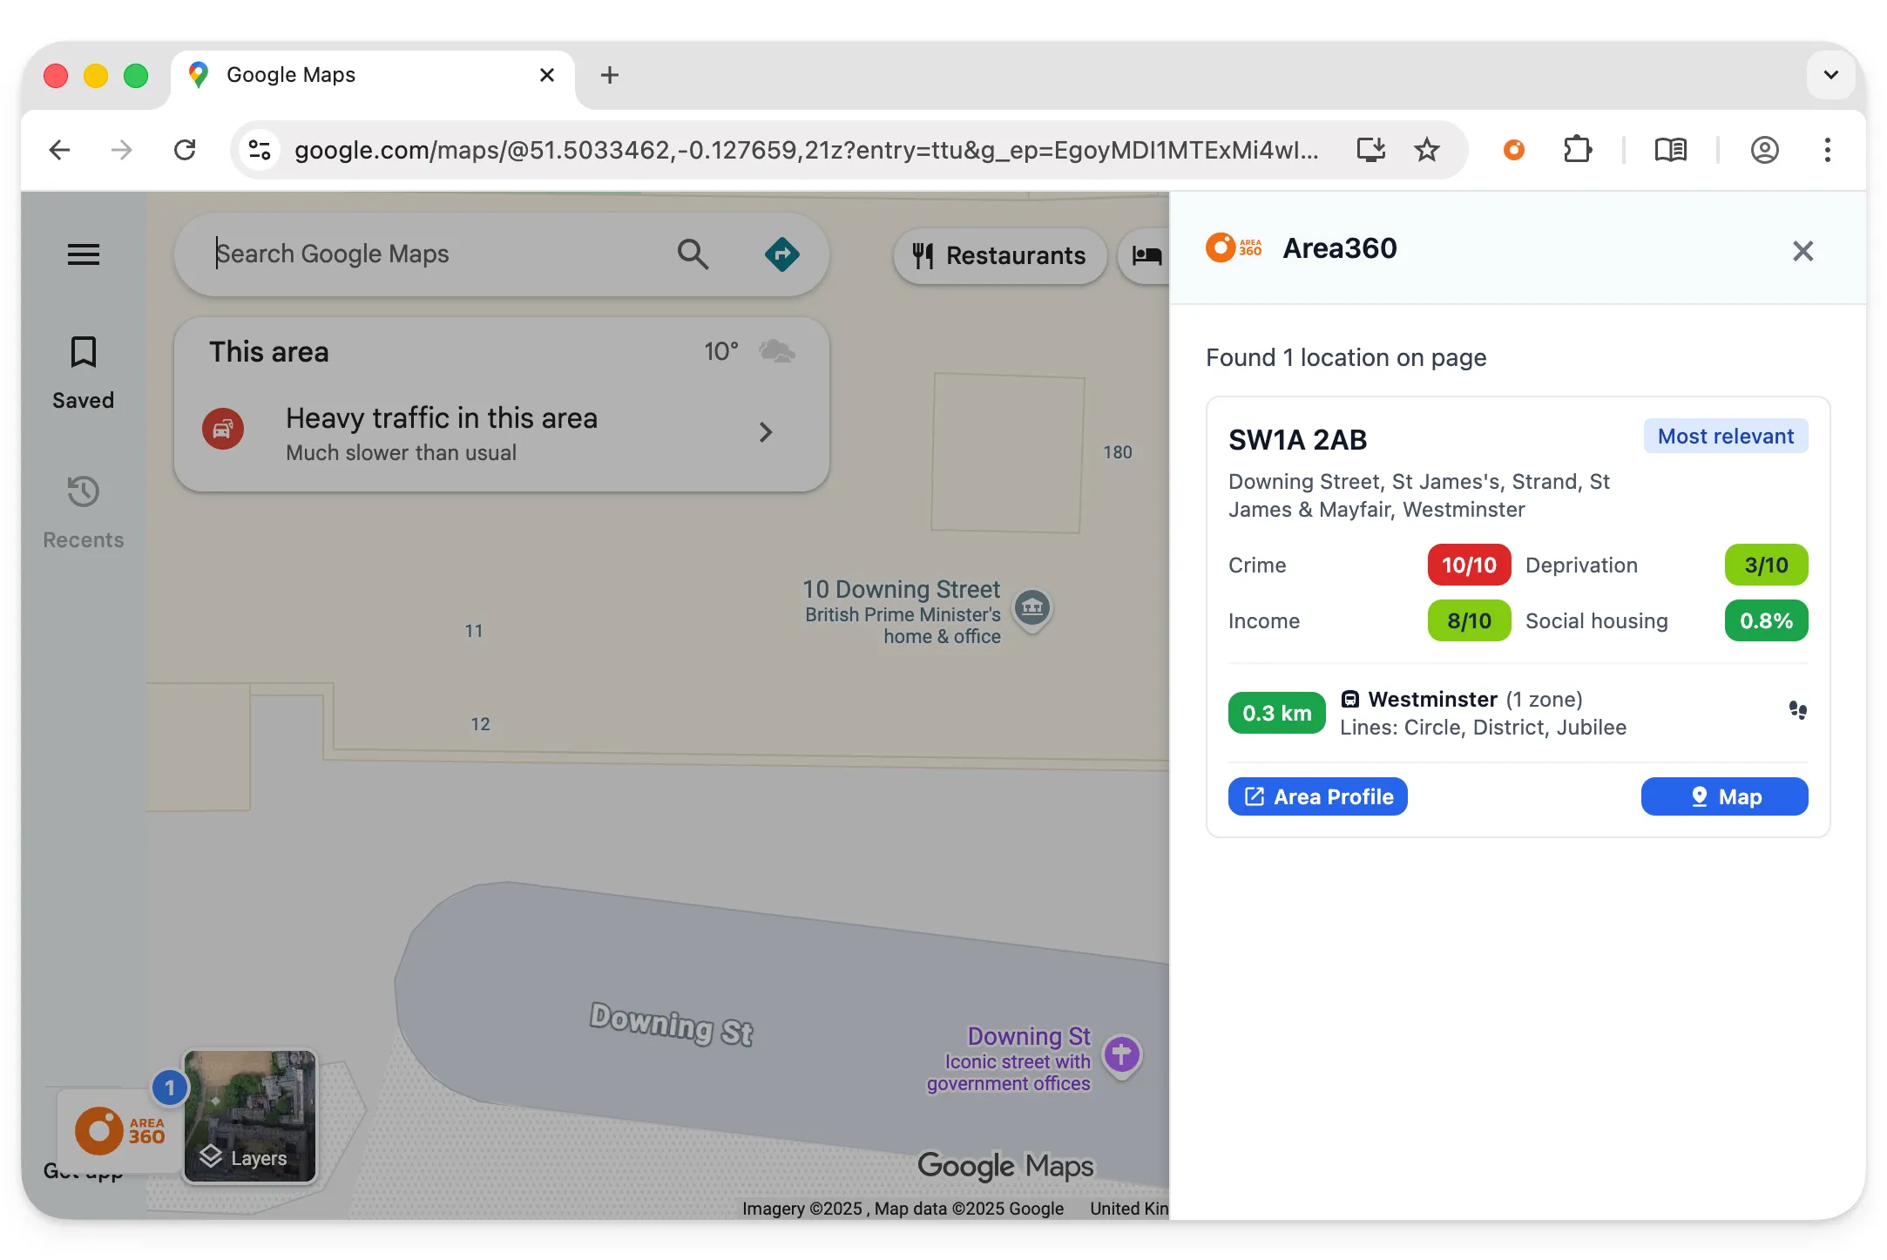Image resolution: width=1887 pixels, height=1260 pixels.
Task: Expand the heavy traffic details chevron
Action: point(766,432)
